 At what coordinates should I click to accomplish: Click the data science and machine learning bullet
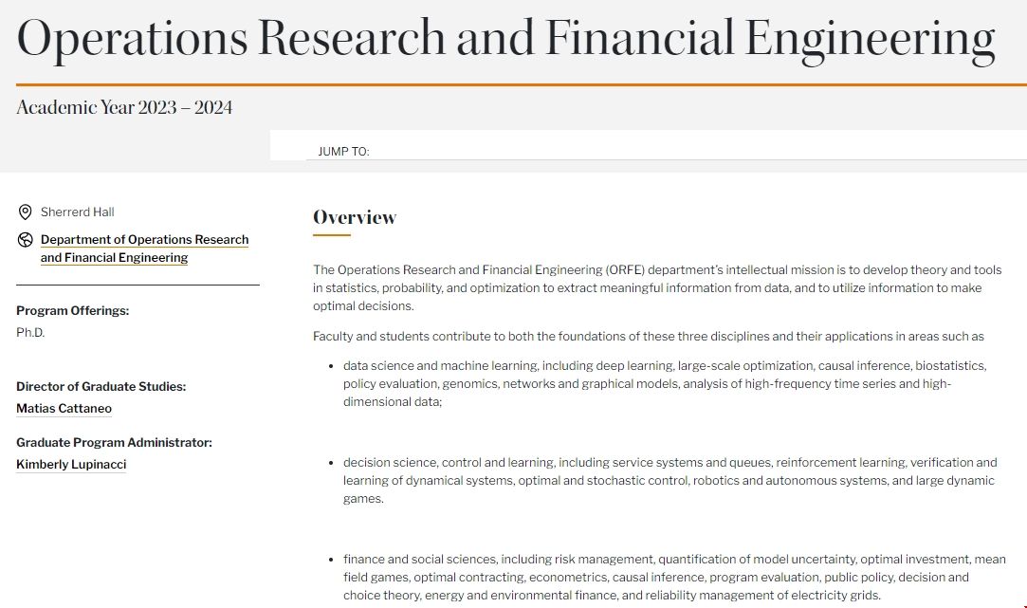[x=664, y=383]
